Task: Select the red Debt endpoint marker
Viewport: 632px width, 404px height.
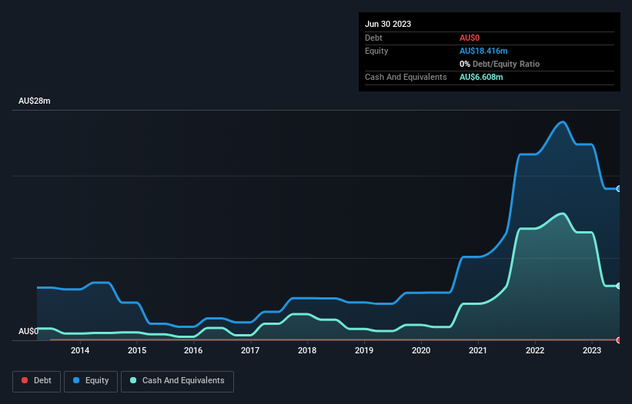Action: point(619,340)
